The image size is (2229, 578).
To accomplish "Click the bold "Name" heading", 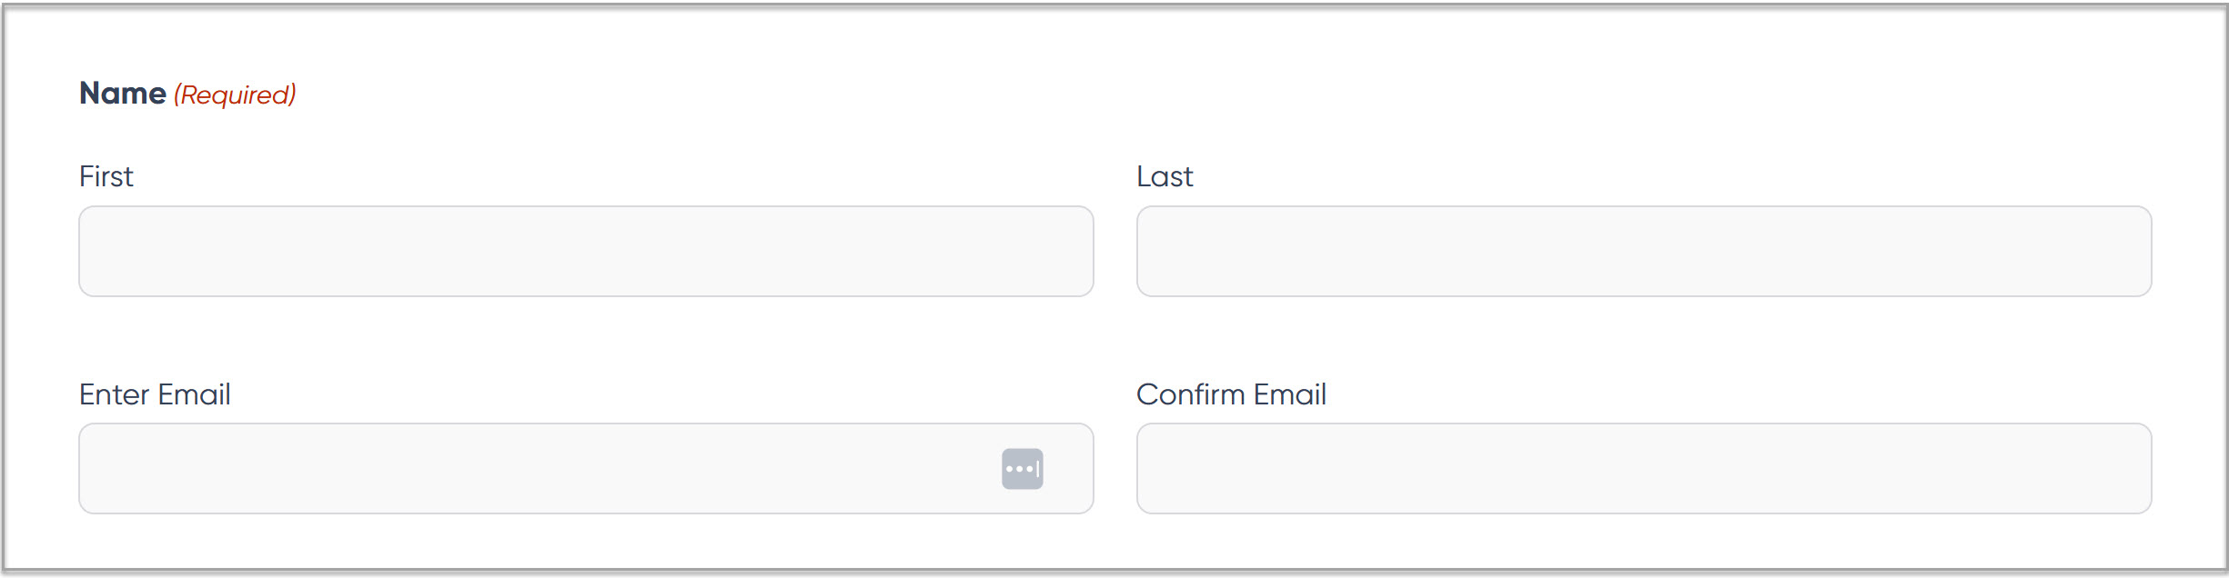I will [123, 94].
